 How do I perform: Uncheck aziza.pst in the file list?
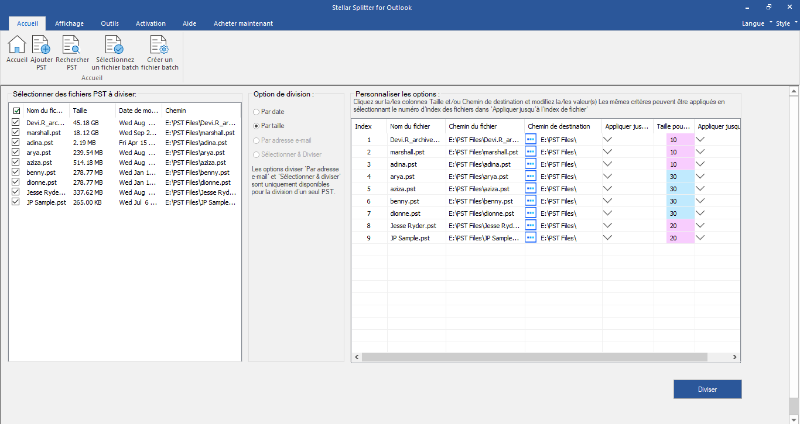(x=16, y=163)
